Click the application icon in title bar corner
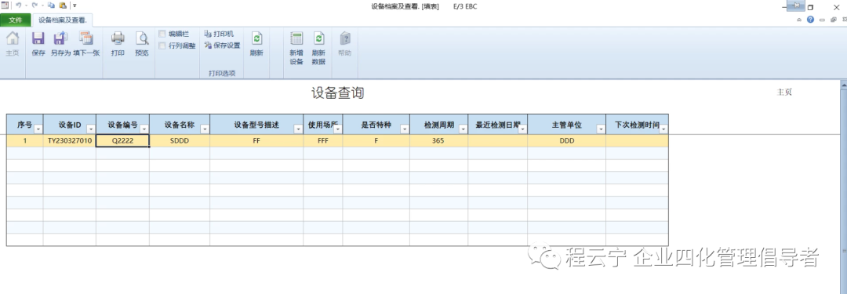 coord(5,5)
